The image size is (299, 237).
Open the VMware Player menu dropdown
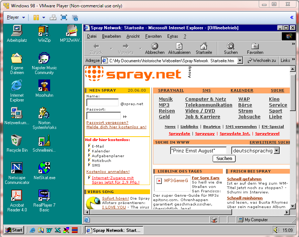(16, 17)
